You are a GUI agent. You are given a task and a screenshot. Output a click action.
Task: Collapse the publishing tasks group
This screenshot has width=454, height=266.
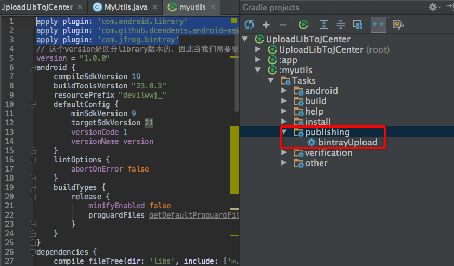pos(284,132)
